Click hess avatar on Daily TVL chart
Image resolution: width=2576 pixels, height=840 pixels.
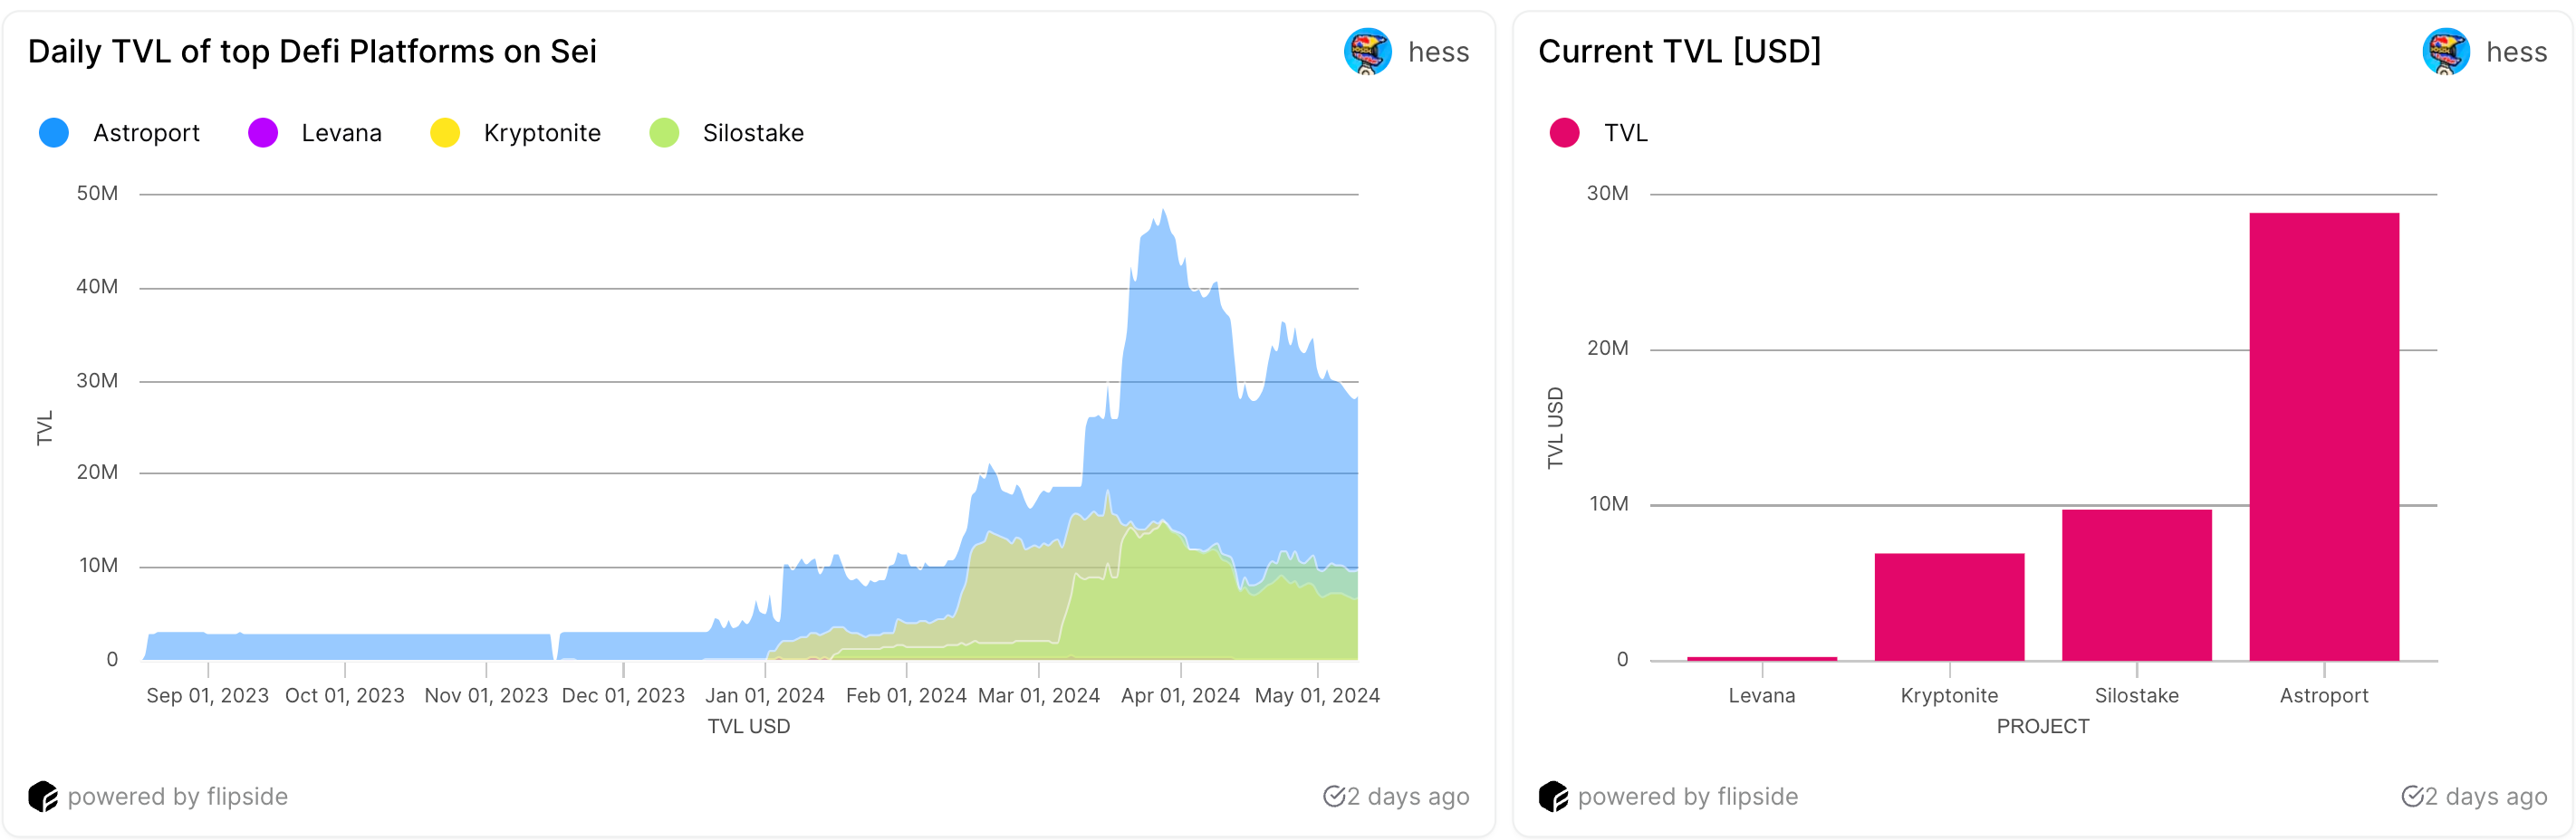click(x=1367, y=51)
